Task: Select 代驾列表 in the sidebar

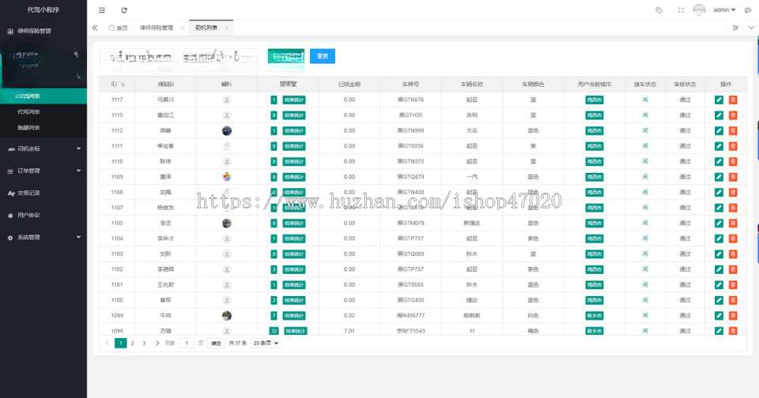Action: 28,111
